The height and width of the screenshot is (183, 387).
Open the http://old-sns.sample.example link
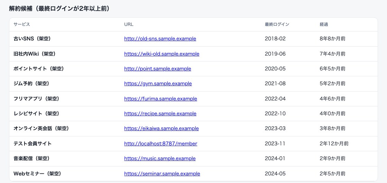[x=160, y=39]
